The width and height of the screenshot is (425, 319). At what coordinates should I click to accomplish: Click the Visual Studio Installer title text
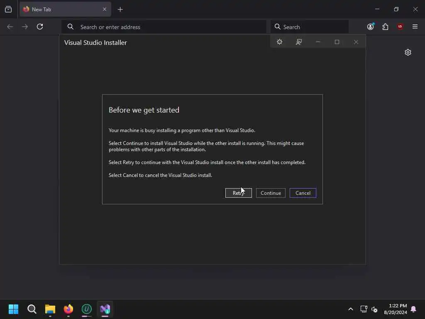pos(95,43)
